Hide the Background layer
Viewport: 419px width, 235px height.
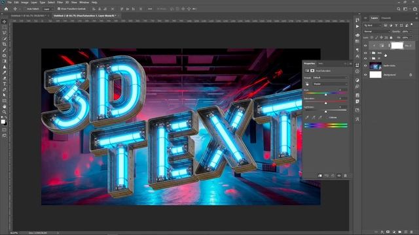365,75
